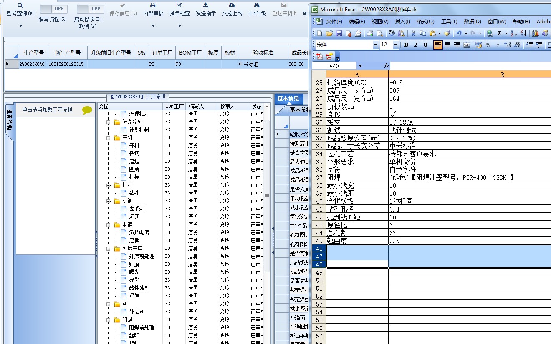The width and height of the screenshot is (551, 344).
Task: Click Excel Spelling check icon
Action: pos(392,33)
